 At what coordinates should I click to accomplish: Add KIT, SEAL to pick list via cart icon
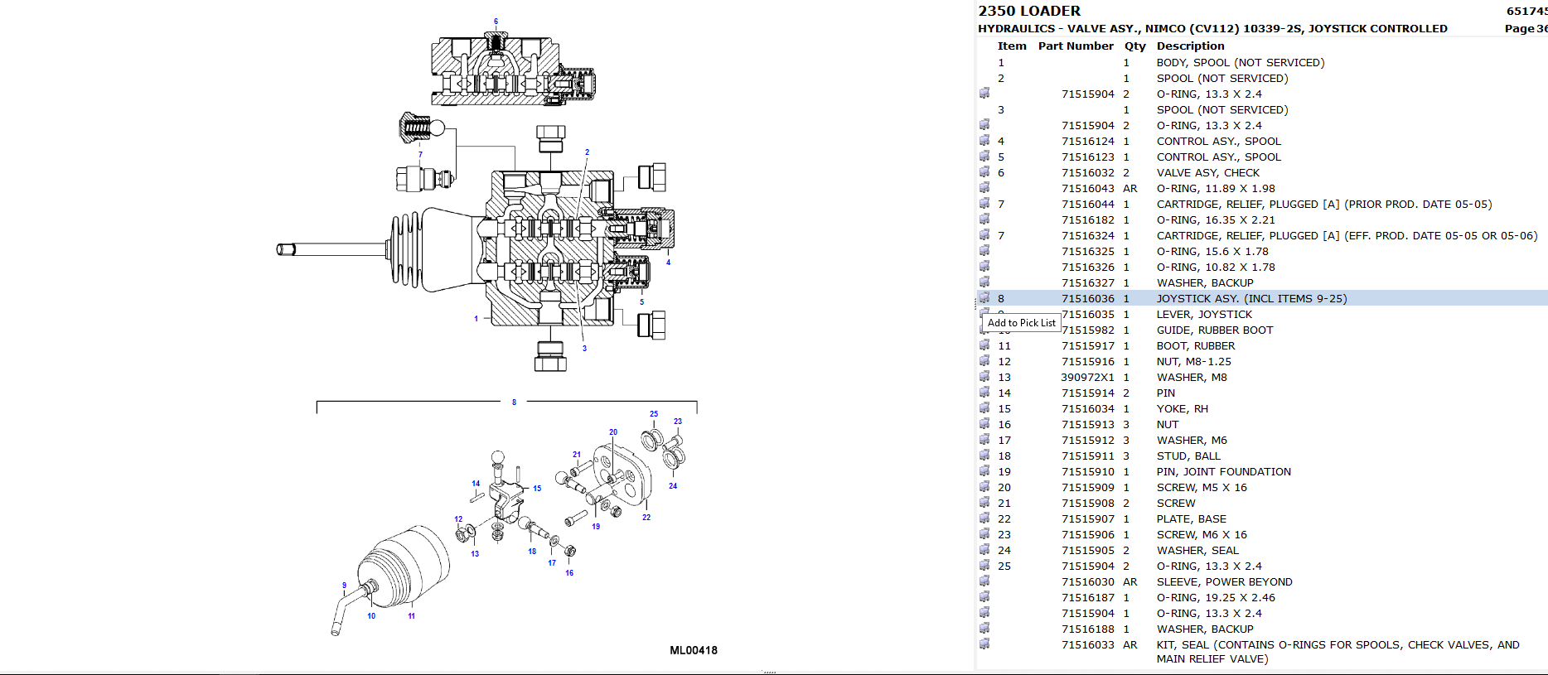984,644
